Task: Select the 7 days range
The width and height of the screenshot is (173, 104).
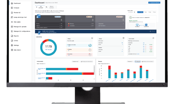Action: click(x=145, y=12)
